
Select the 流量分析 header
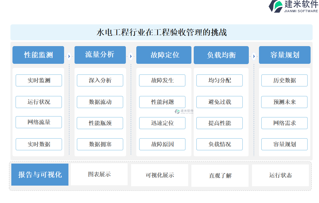coord(100,55)
